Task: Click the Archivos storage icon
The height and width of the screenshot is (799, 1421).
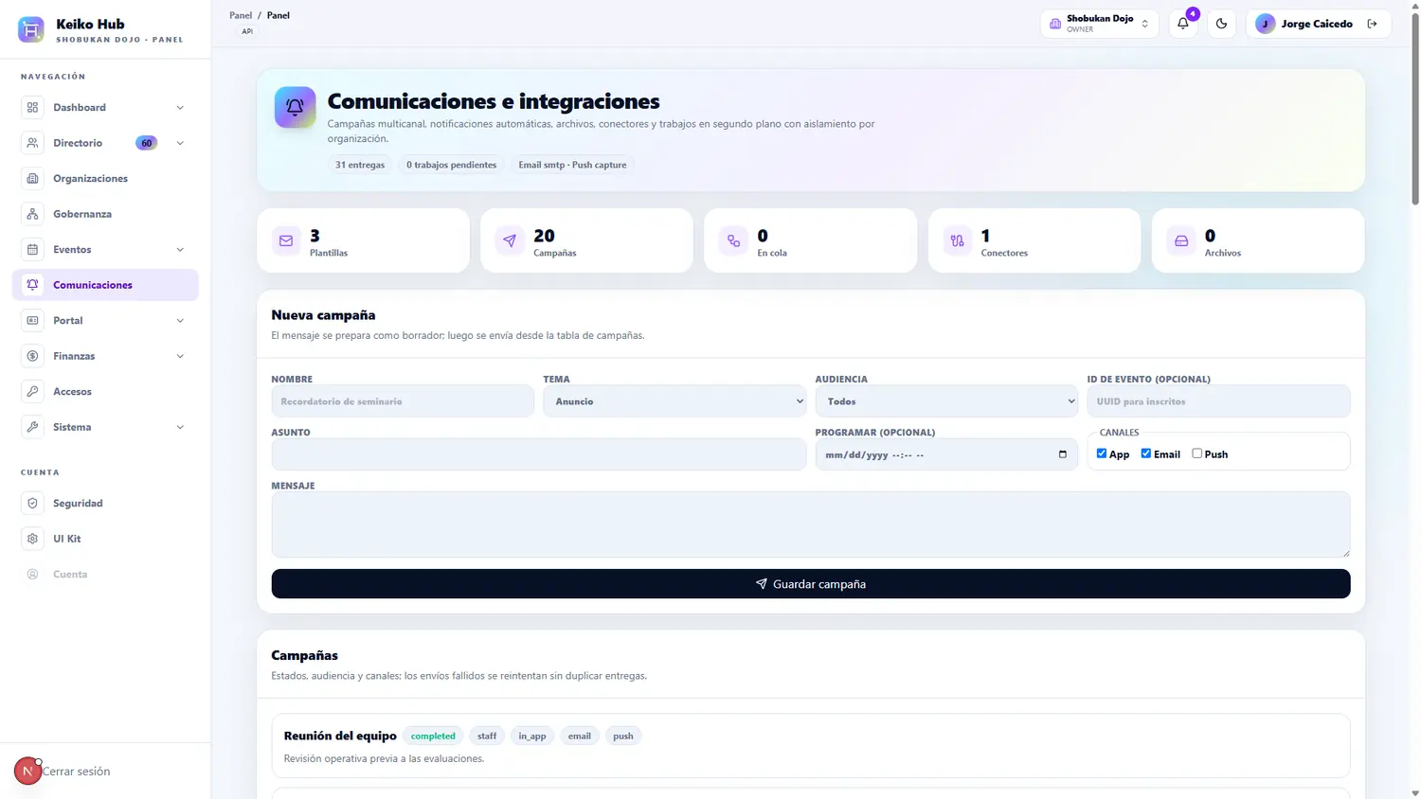Action: [x=1181, y=240]
